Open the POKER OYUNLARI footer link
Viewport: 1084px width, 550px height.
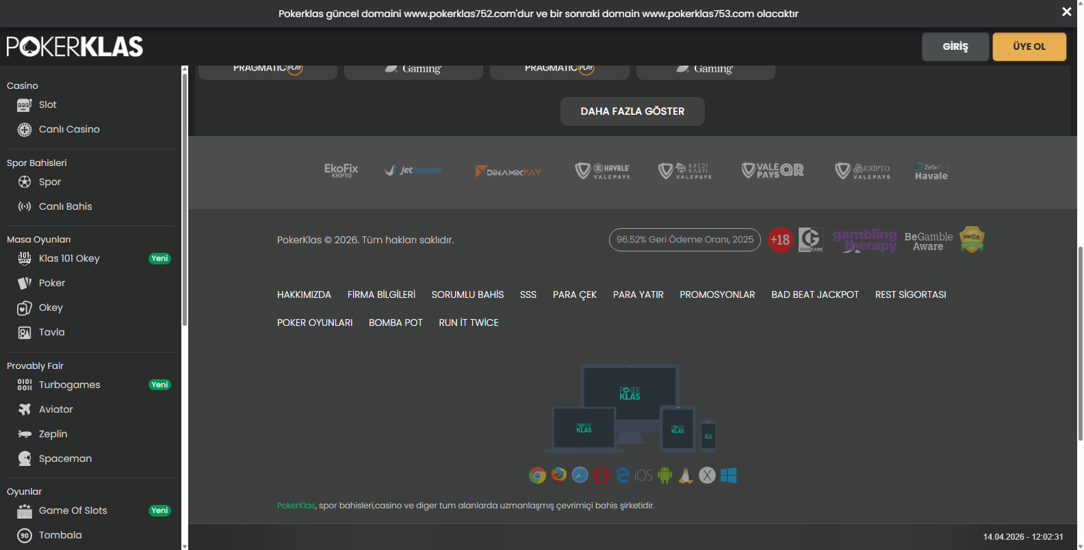tap(315, 322)
